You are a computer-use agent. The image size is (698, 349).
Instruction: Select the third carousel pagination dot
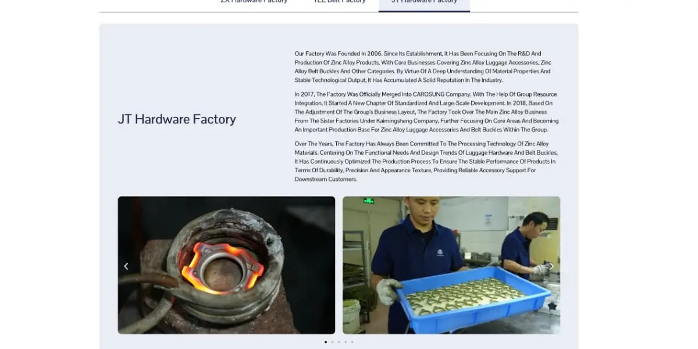339,342
